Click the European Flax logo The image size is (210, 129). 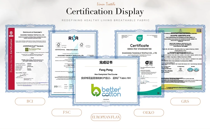[33, 49]
